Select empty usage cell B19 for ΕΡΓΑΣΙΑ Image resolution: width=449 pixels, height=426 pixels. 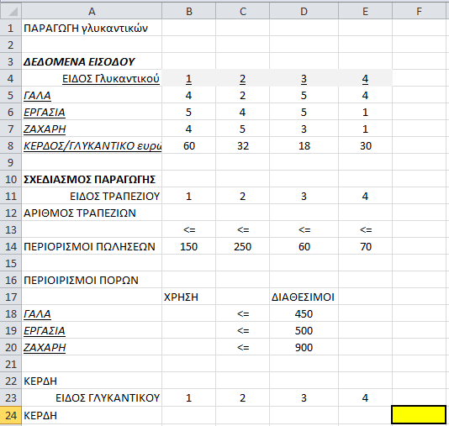(188, 330)
